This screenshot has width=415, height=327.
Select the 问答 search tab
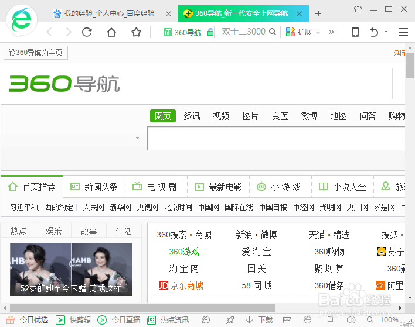[368, 116]
